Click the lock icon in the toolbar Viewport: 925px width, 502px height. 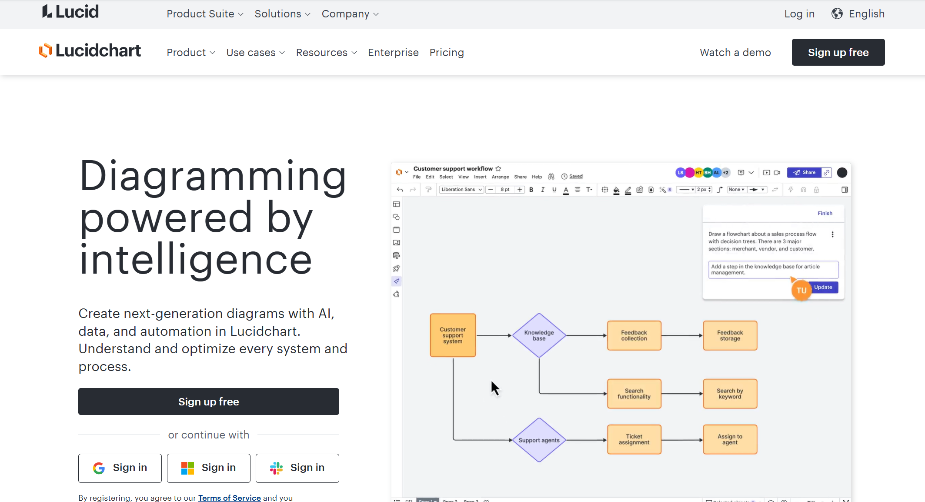point(816,190)
